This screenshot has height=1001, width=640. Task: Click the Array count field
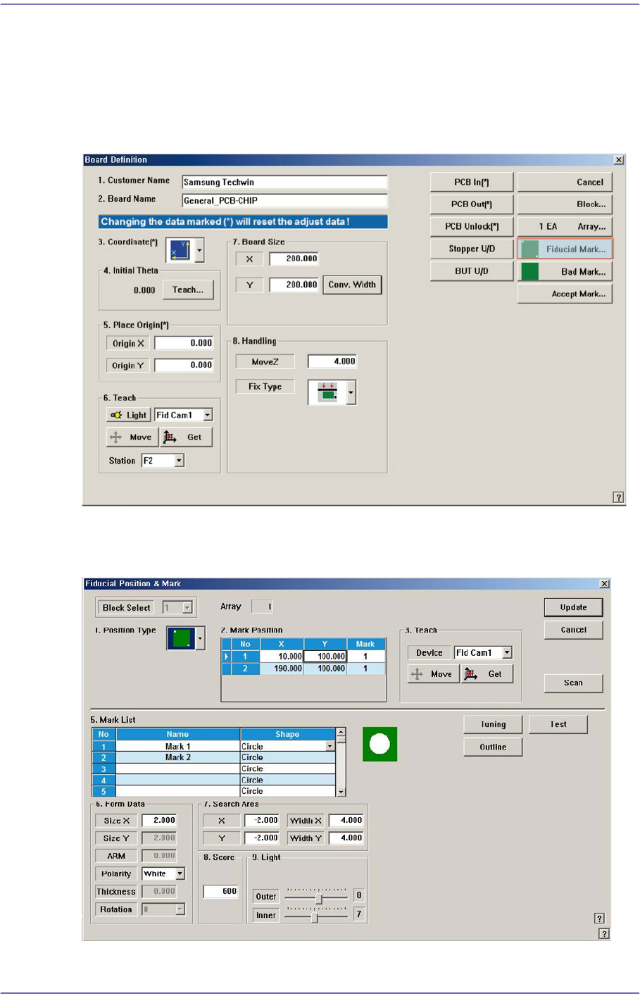pos(262,607)
